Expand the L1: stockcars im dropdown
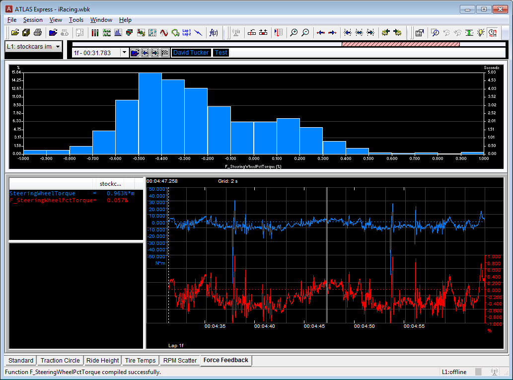513x380 pixels. (x=58, y=47)
